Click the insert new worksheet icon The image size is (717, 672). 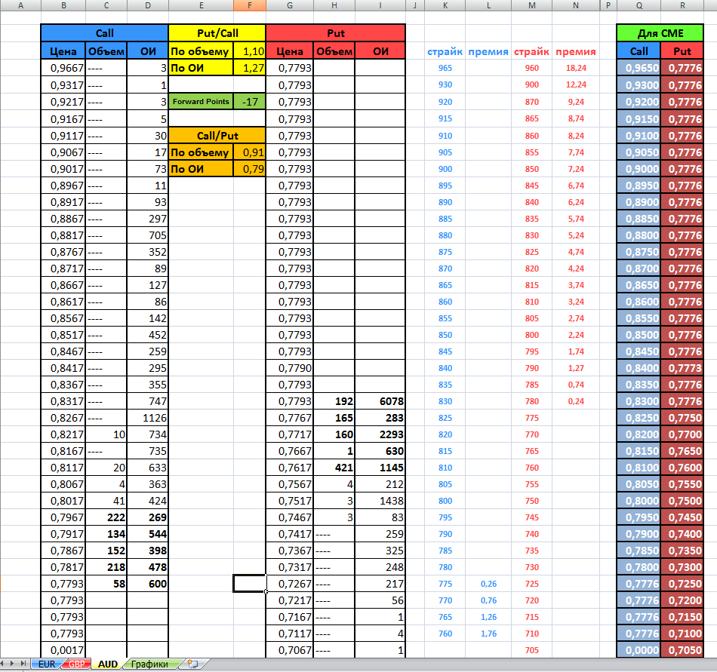click(193, 664)
